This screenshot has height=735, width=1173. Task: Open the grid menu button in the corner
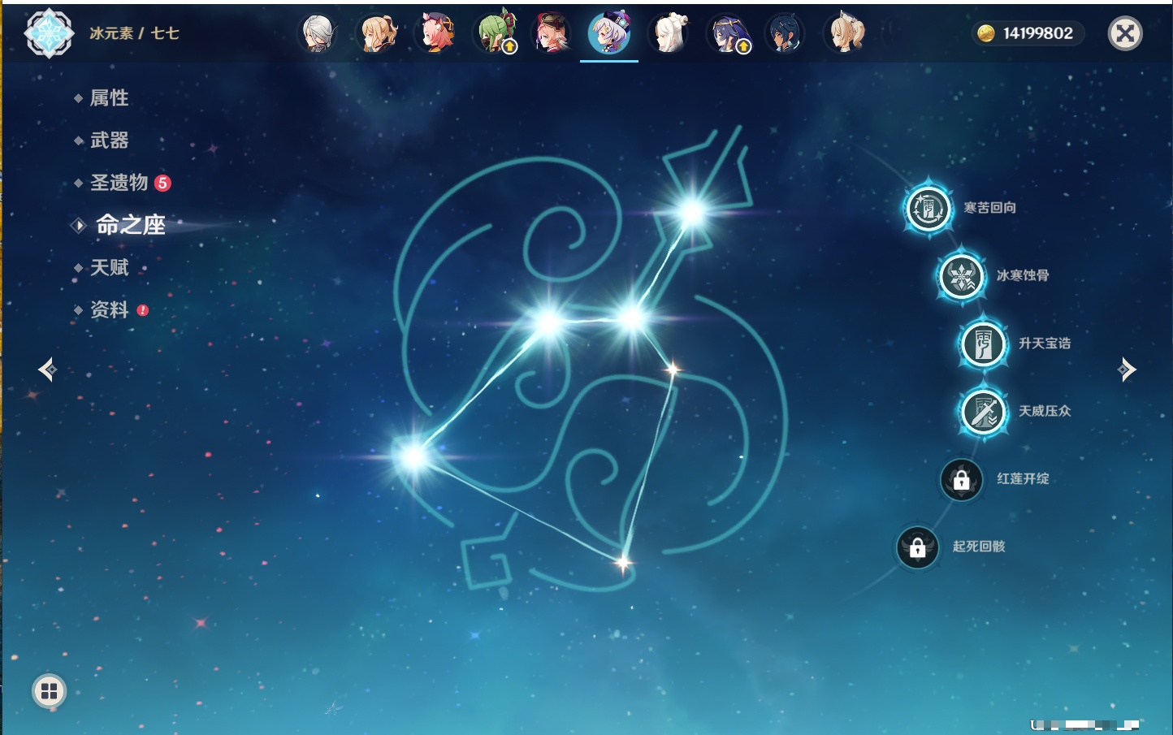click(49, 691)
